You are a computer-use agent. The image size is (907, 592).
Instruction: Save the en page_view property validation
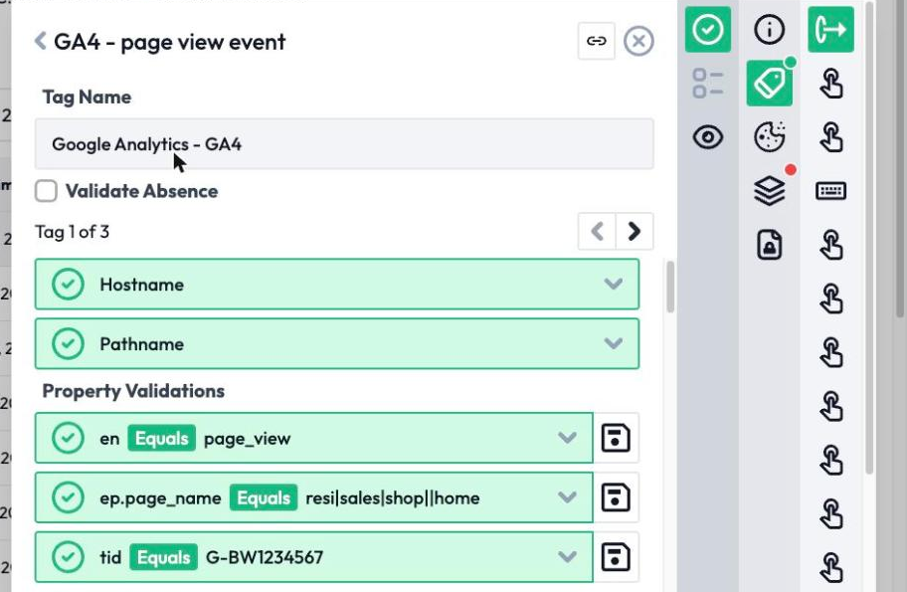tap(616, 438)
